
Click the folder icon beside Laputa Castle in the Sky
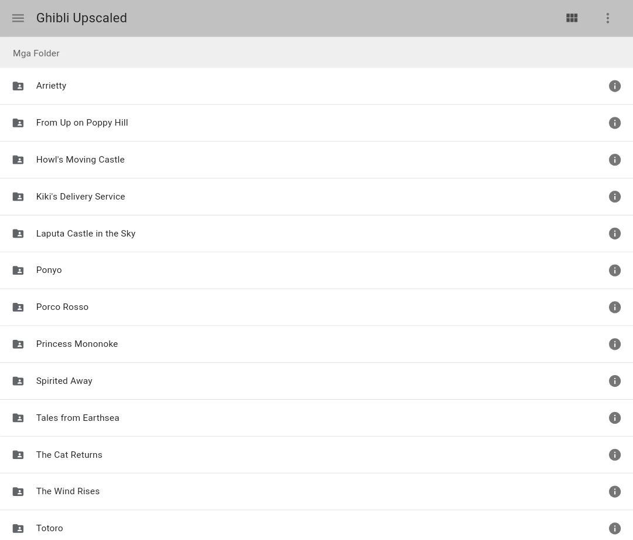point(18,234)
